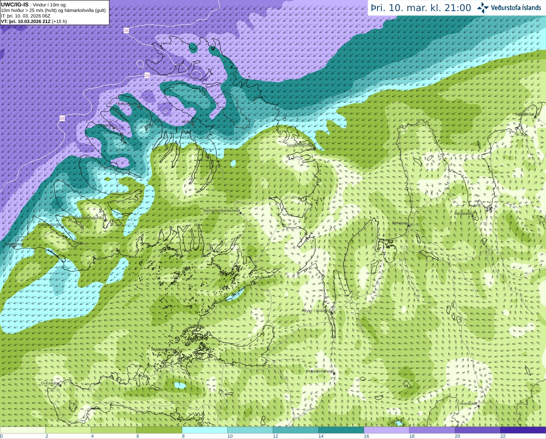Click the Blönduós station label
The width and height of the screenshot is (546, 439).
pos(400,223)
